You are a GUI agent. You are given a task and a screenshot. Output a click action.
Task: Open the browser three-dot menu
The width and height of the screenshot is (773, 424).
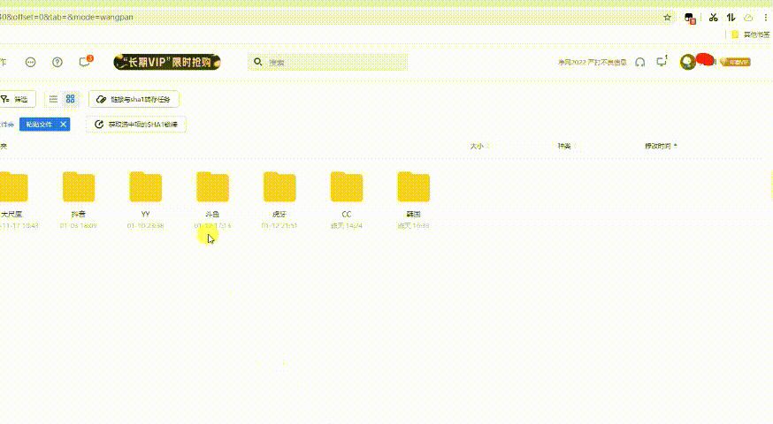pos(764,17)
